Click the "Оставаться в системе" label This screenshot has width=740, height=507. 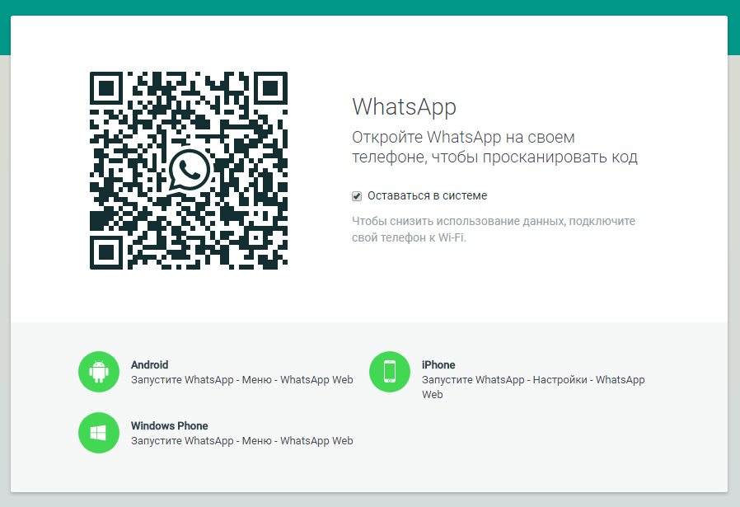click(427, 195)
